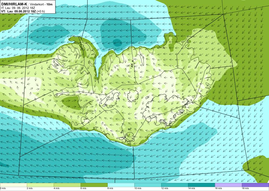
Task: Click the "18 m/s" legend label
Action: (x=245, y=188)
